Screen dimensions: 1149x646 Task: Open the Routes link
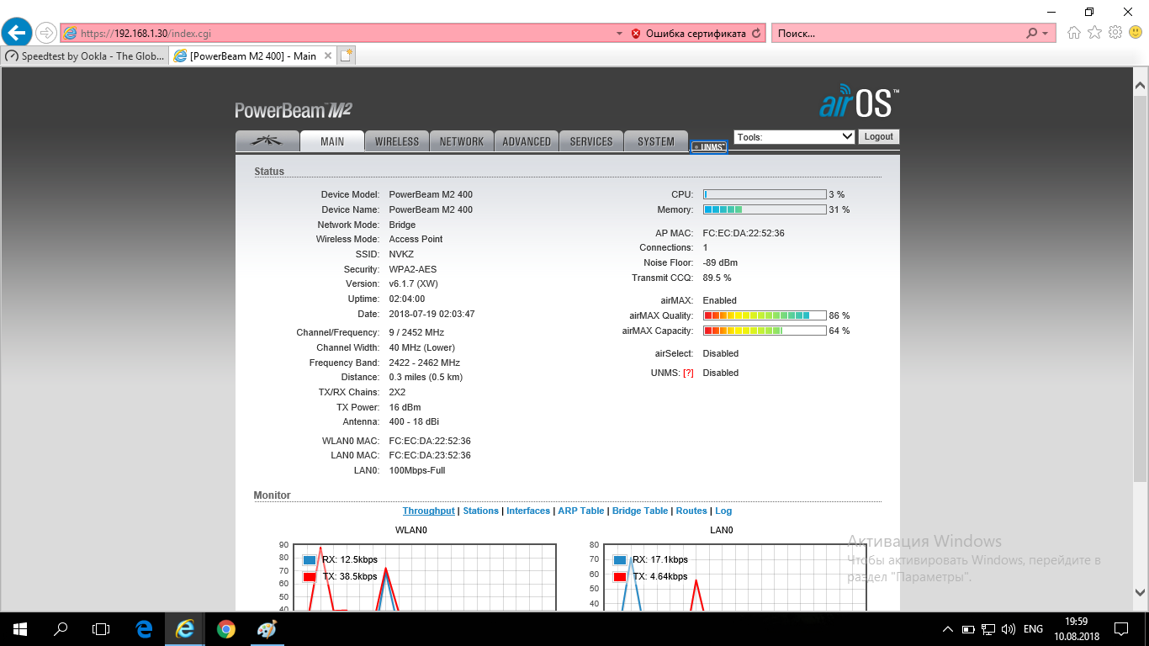[x=691, y=511]
